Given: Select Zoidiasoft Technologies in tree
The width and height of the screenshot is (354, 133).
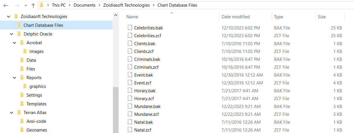Looking at the screenshot, I should pyautogui.click(x=44, y=17).
